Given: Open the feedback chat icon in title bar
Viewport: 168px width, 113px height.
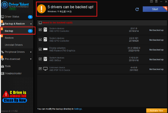Looking at the screenshot, I should 151,1.
